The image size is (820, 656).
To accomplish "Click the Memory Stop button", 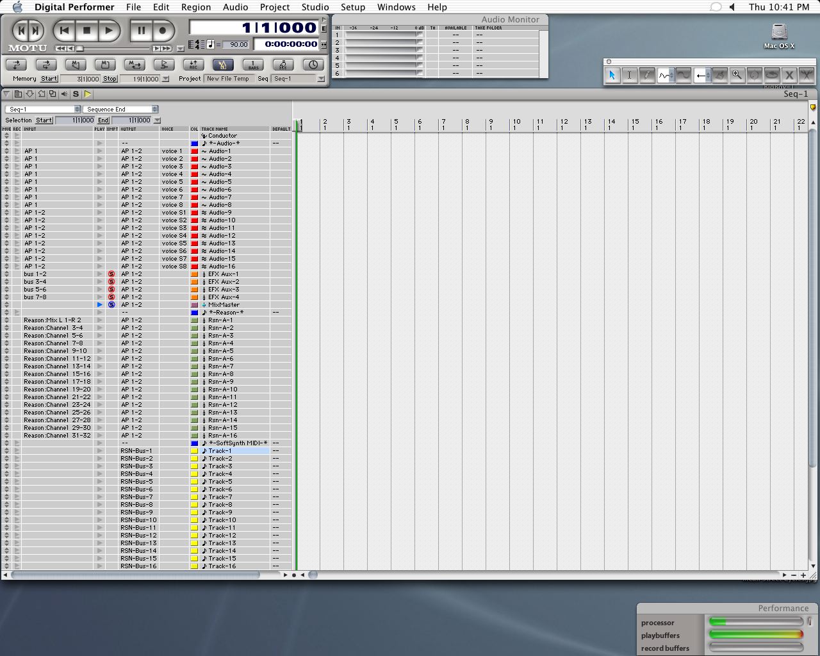I will 110,79.
